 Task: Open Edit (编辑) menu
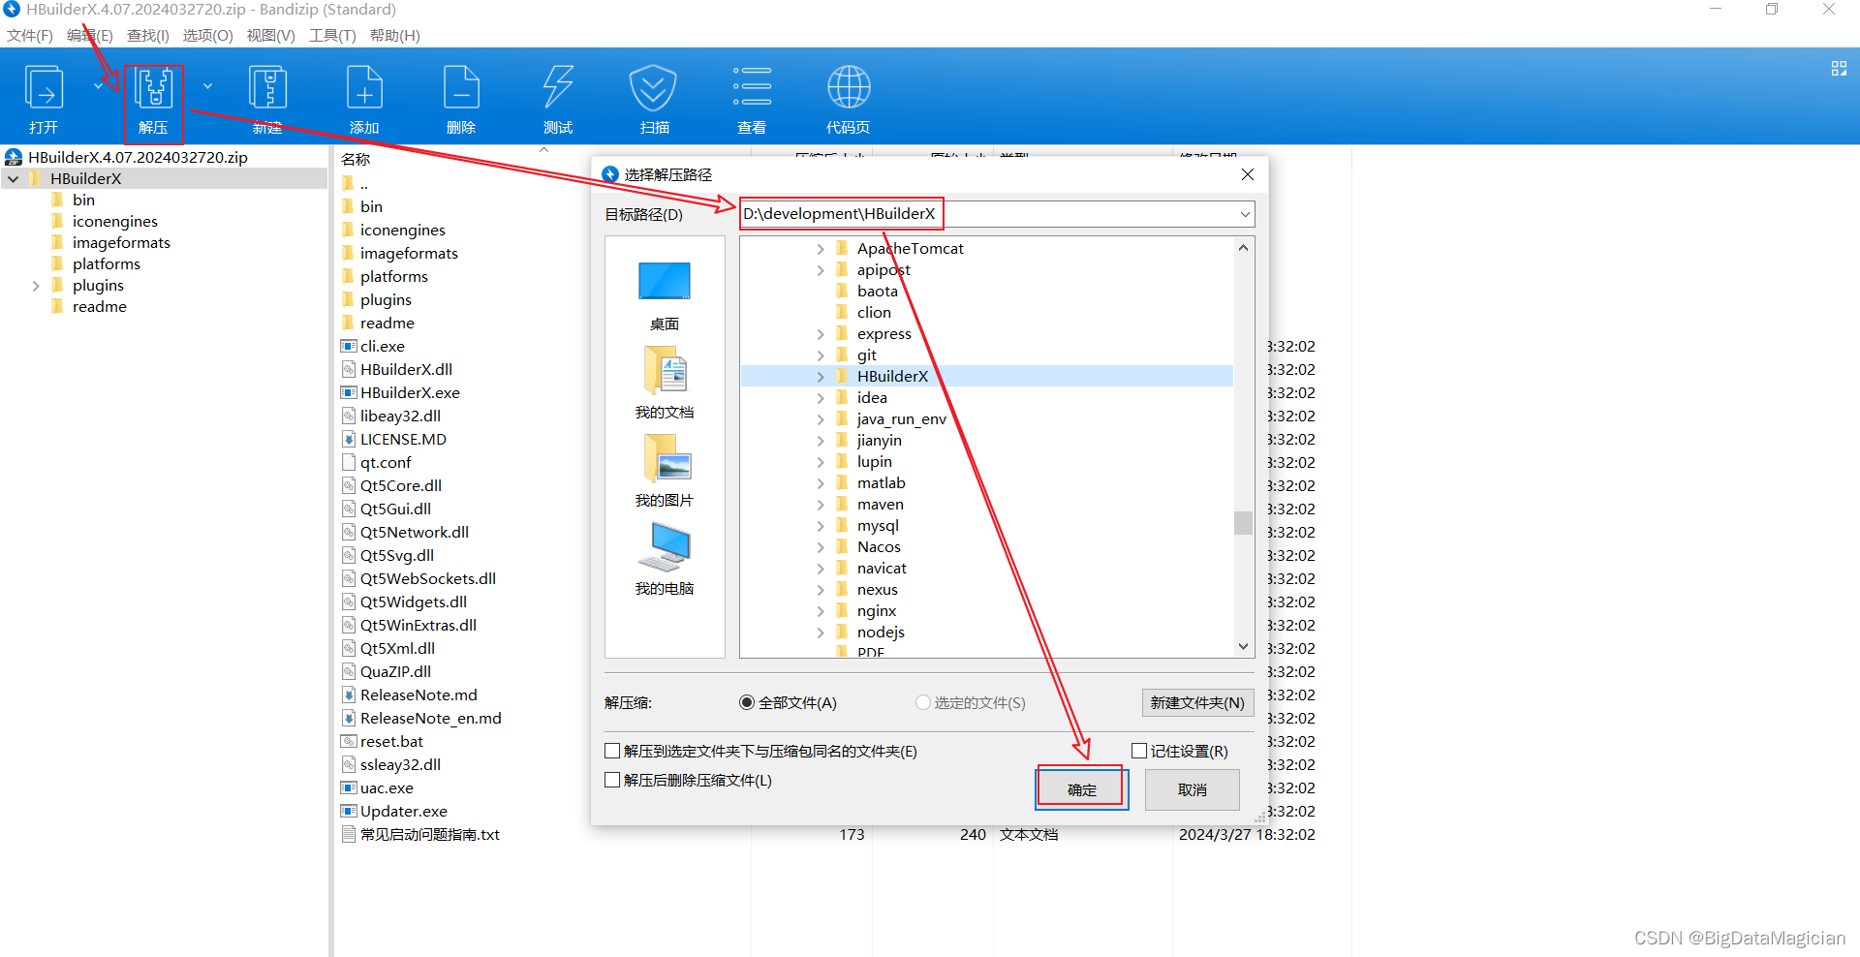pyautogui.click(x=90, y=36)
